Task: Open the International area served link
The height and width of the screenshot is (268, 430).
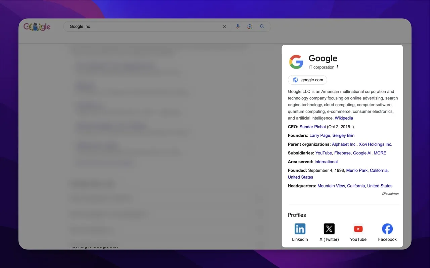Action: click(326, 162)
